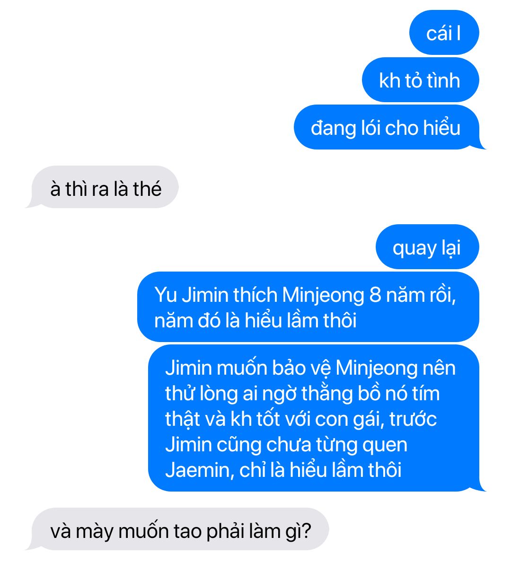The image size is (511, 563).
Task: Click the word 'tình' in 'kh tỏ tình'
Action: coord(443,80)
